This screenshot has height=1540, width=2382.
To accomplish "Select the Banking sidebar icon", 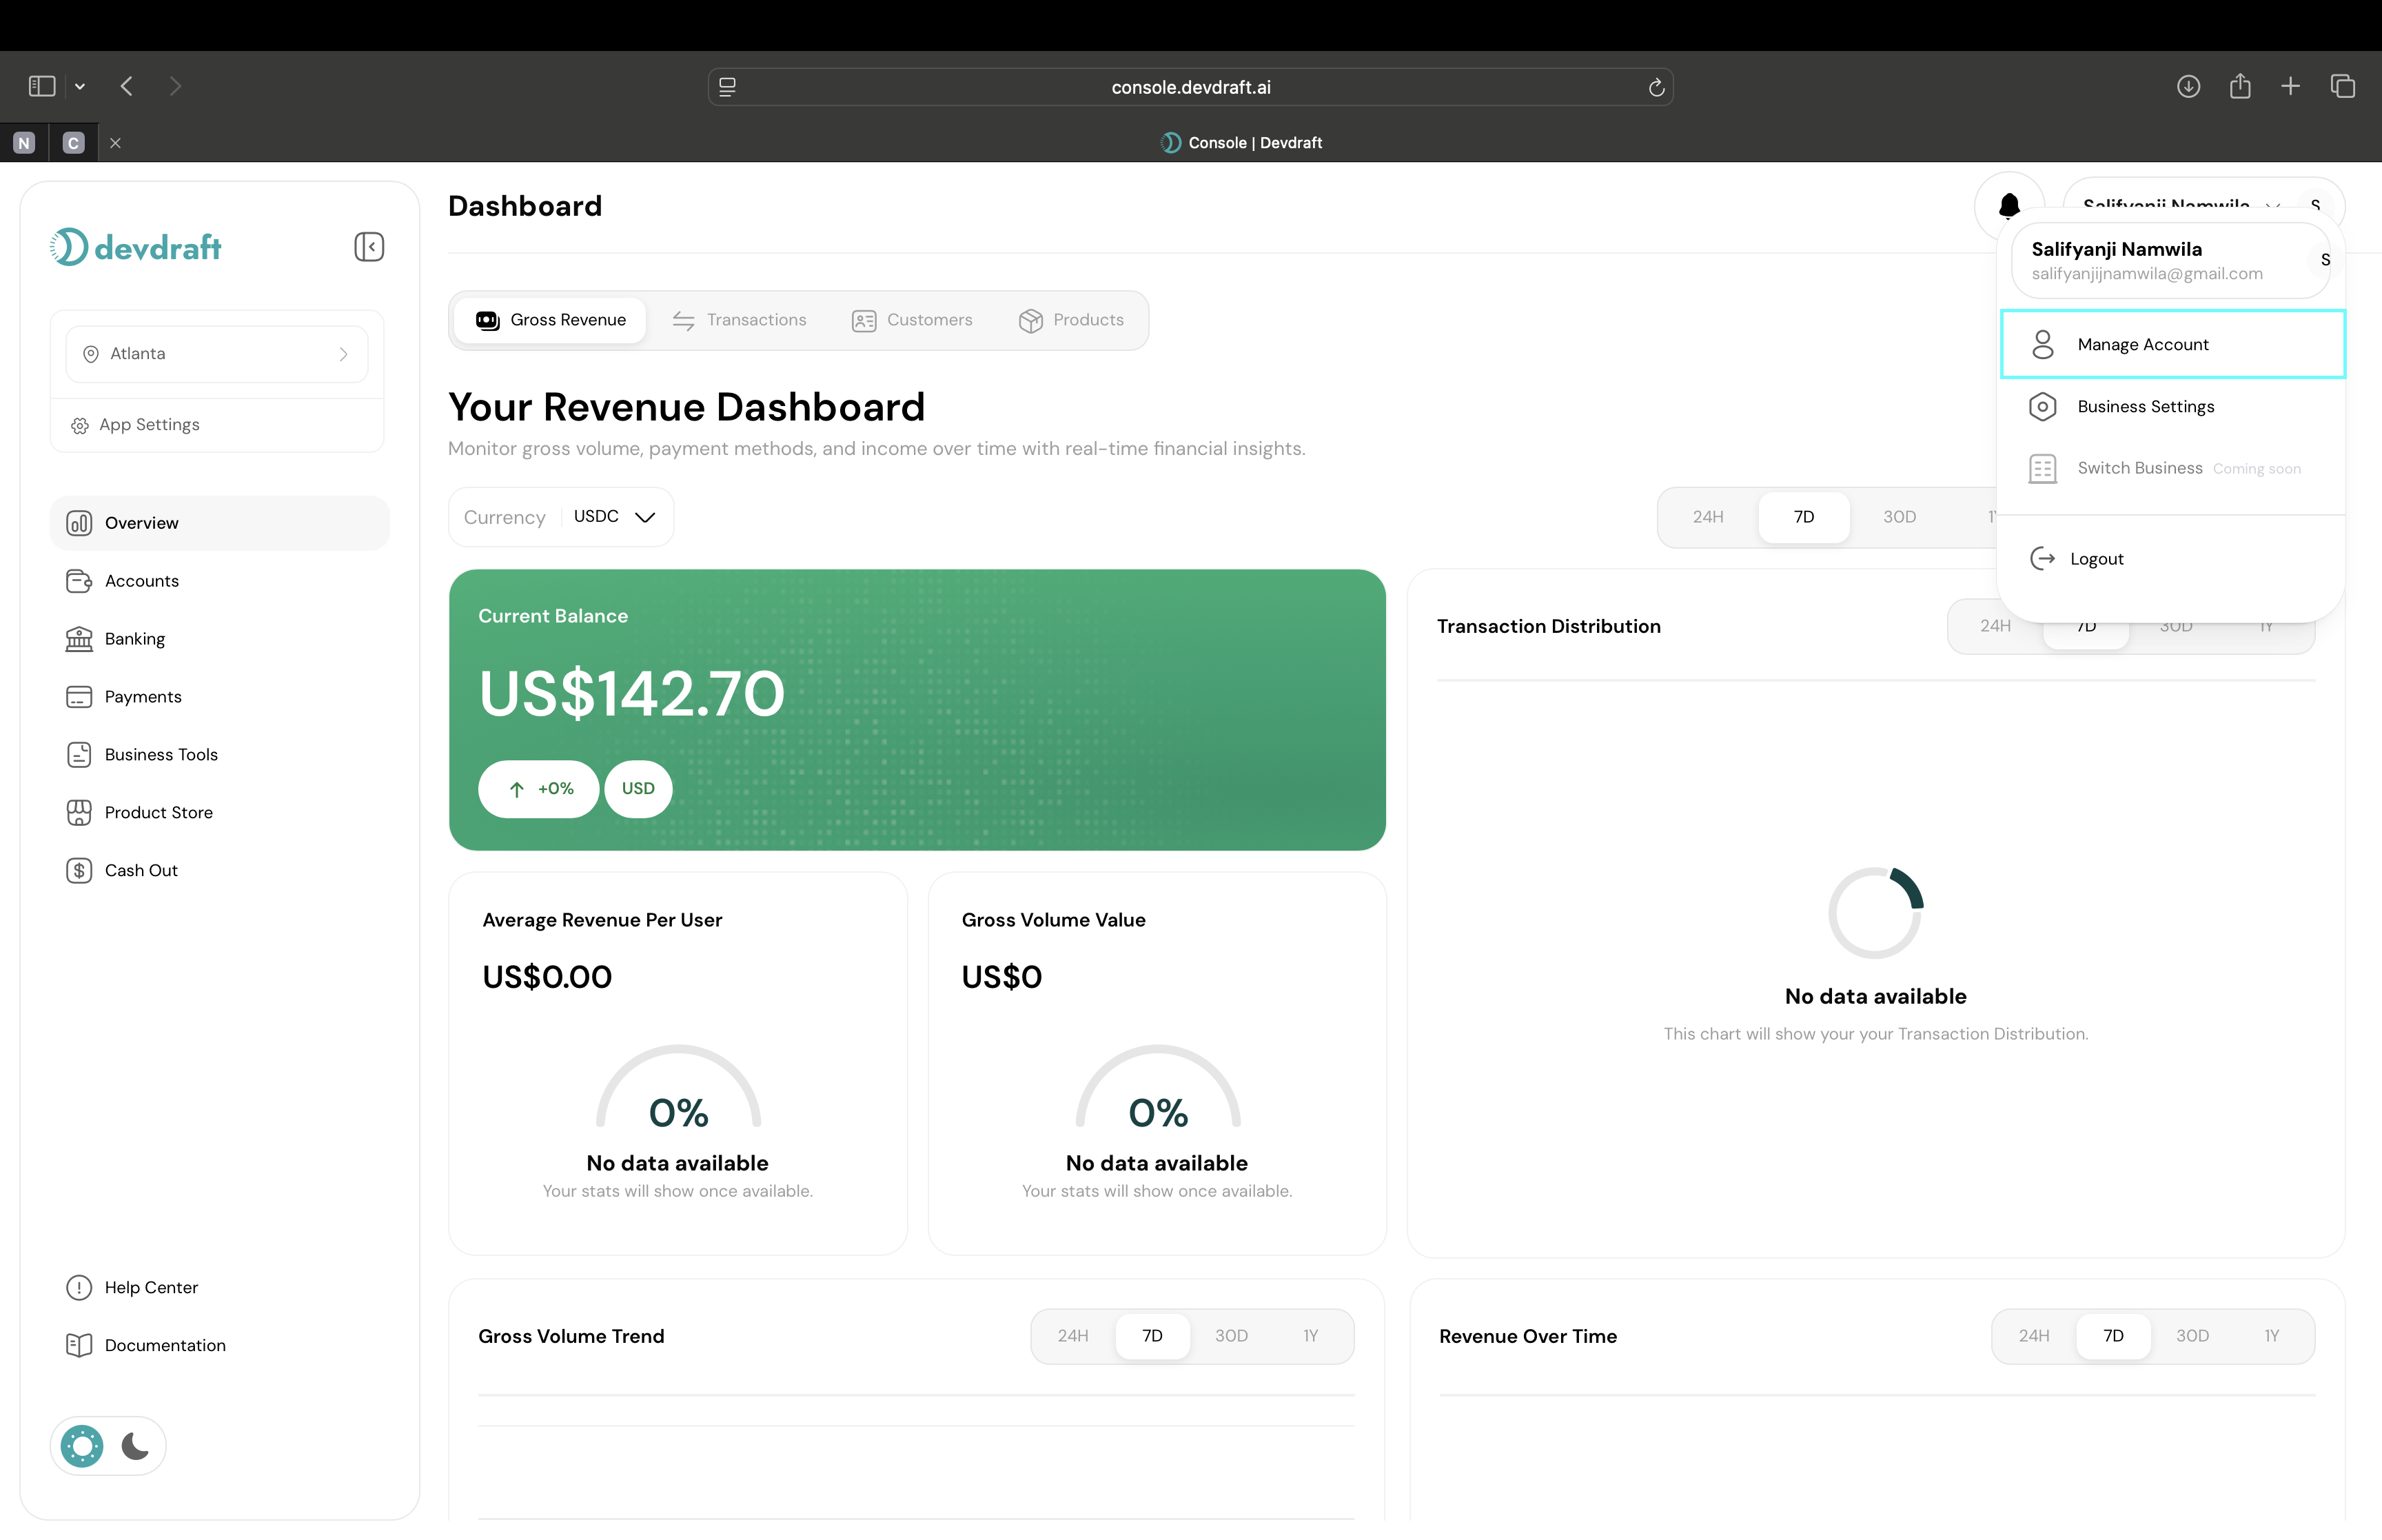I will click(80, 638).
